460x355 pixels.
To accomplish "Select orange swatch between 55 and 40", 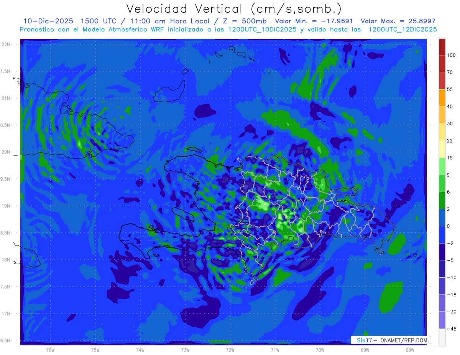I will (442, 98).
